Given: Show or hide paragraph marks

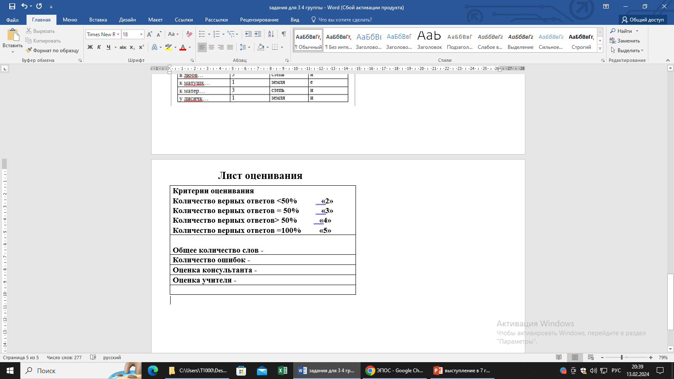Looking at the screenshot, I should click(284, 34).
